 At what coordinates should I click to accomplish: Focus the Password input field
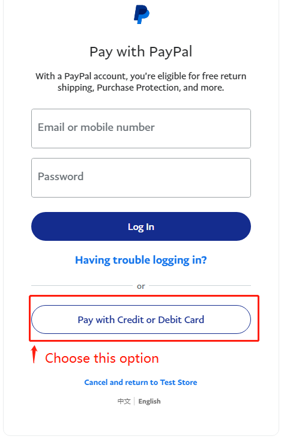pos(141,178)
